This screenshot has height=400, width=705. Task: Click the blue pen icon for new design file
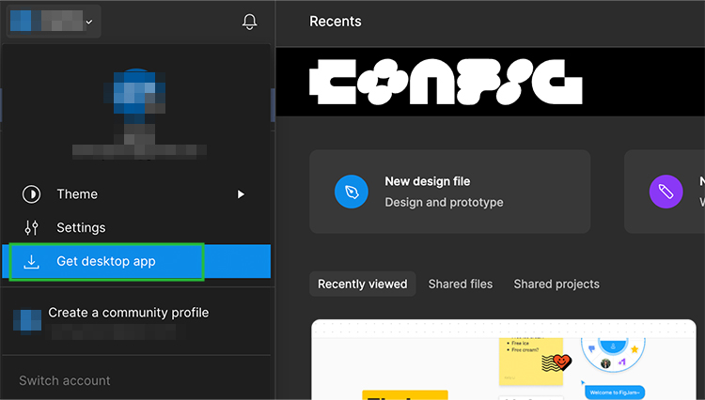point(352,192)
